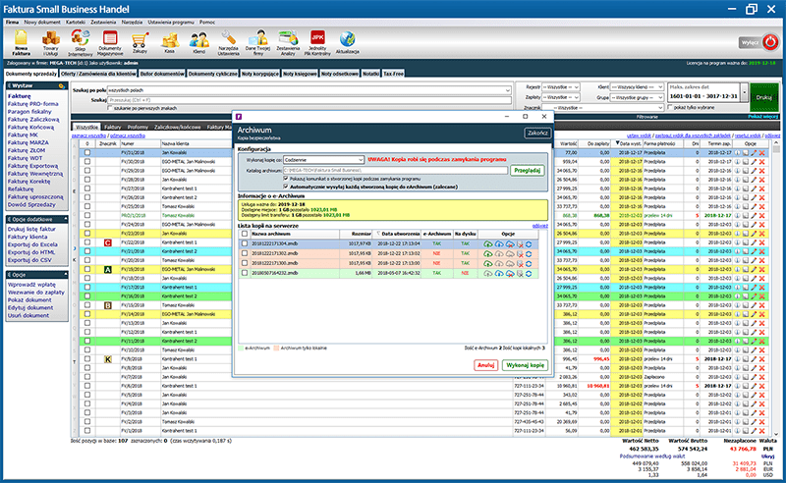The width and height of the screenshot is (786, 483).
Task: Click the Aktualizacja globe icon
Action: (x=347, y=42)
